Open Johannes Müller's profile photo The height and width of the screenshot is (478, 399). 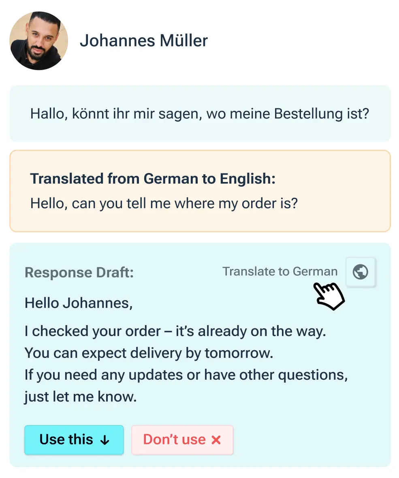click(x=39, y=41)
